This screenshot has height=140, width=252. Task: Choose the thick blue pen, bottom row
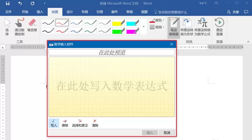[76, 31]
